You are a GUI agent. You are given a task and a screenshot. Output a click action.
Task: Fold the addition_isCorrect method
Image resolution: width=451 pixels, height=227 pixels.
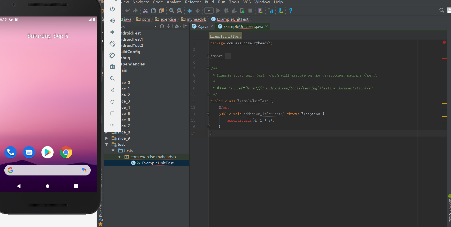(208, 114)
